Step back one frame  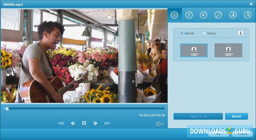[73, 123]
